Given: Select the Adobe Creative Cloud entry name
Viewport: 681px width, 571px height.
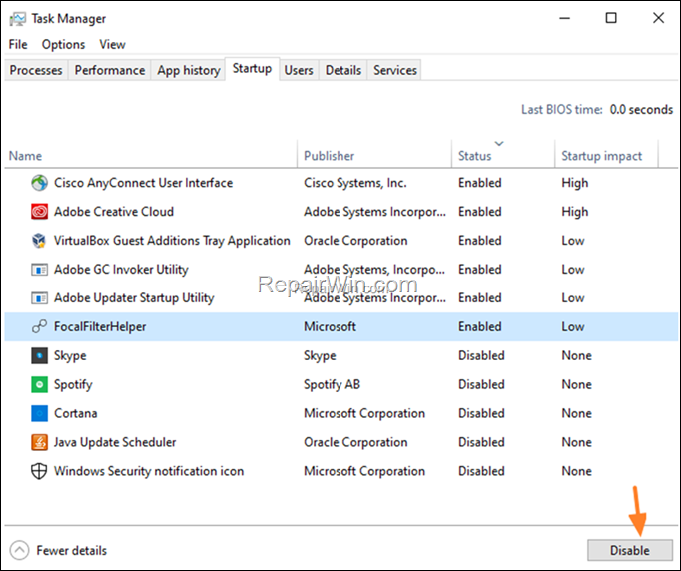Looking at the screenshot, I should click(x=114, y=212).
